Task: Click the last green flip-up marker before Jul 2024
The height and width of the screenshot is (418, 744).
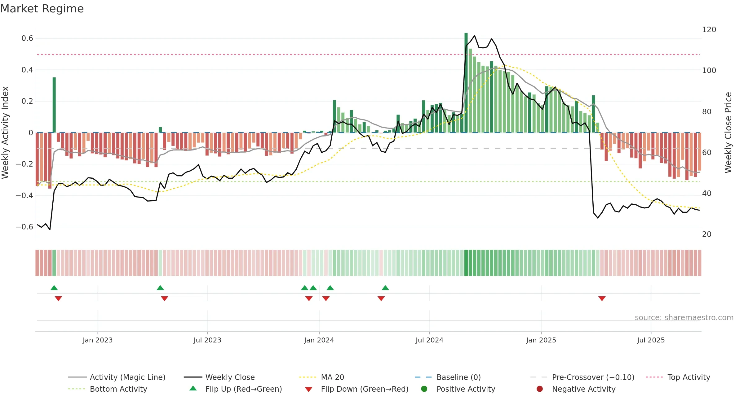Action: (385, 288)
